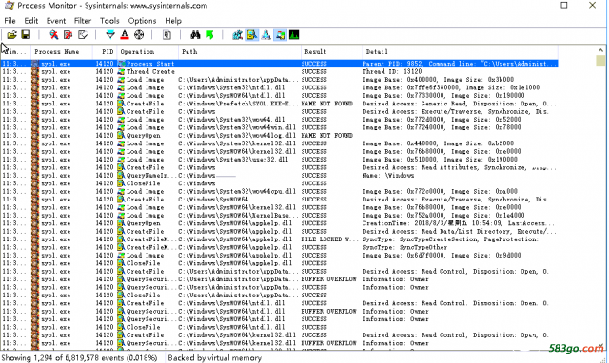Toggle Show Registry Activity toolbar button
The image size is (609, 363).
237,35
